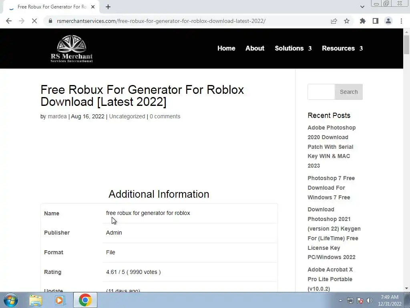Open the Chrome profile avatar
The width and height of the screenshot is (410, 308).
(388, 21)
